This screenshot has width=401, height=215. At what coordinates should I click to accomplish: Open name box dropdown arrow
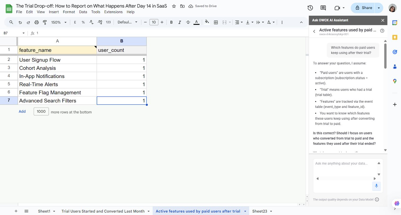click(23, 33)
